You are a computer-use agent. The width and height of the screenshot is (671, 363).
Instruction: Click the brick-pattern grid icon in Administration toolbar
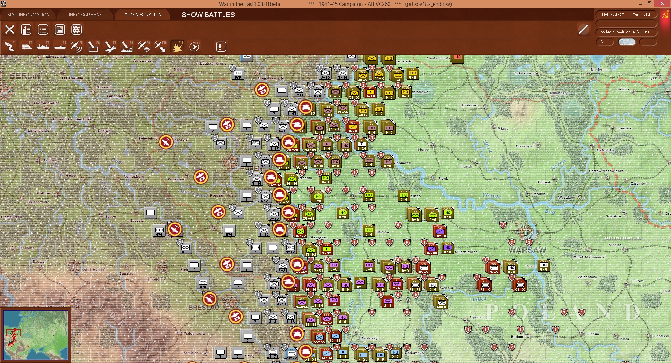77,29
